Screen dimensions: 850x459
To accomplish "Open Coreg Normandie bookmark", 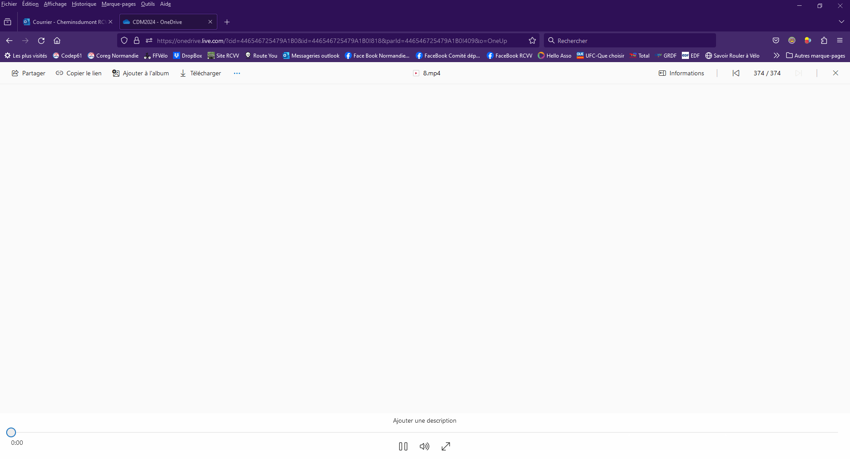I will 113,55.
